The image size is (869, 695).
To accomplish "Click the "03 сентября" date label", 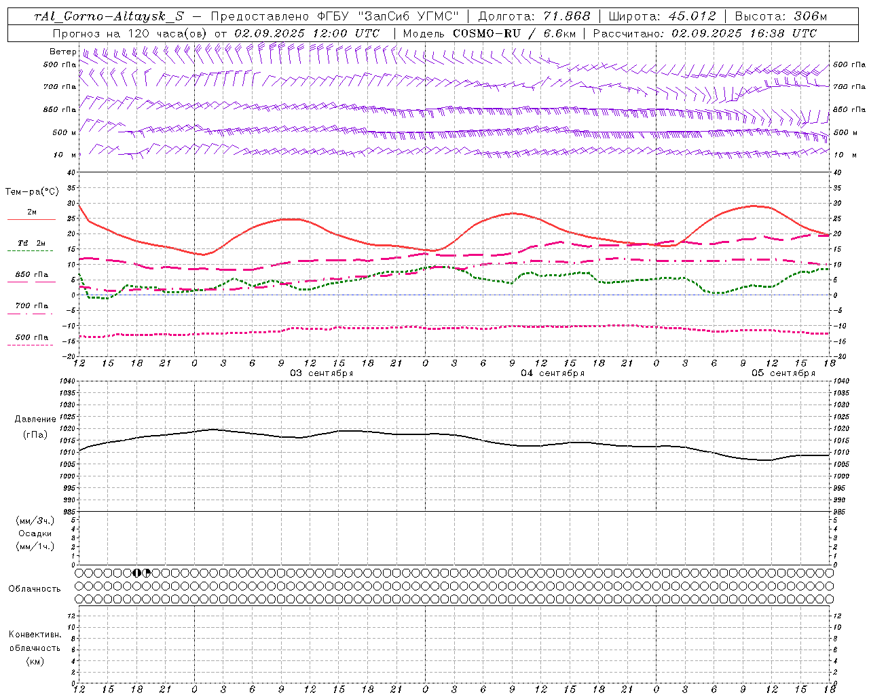I will click(322, 373).
